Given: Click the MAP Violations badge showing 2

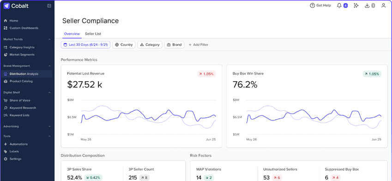Looking at the screenshot, I should click(x=209, y=178).
